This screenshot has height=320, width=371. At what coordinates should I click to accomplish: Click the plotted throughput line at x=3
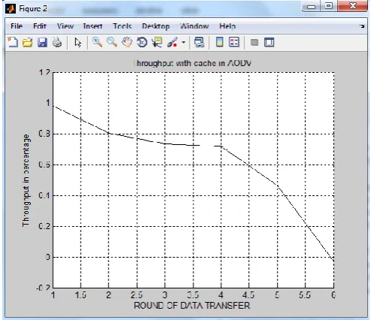click(165, 143)
